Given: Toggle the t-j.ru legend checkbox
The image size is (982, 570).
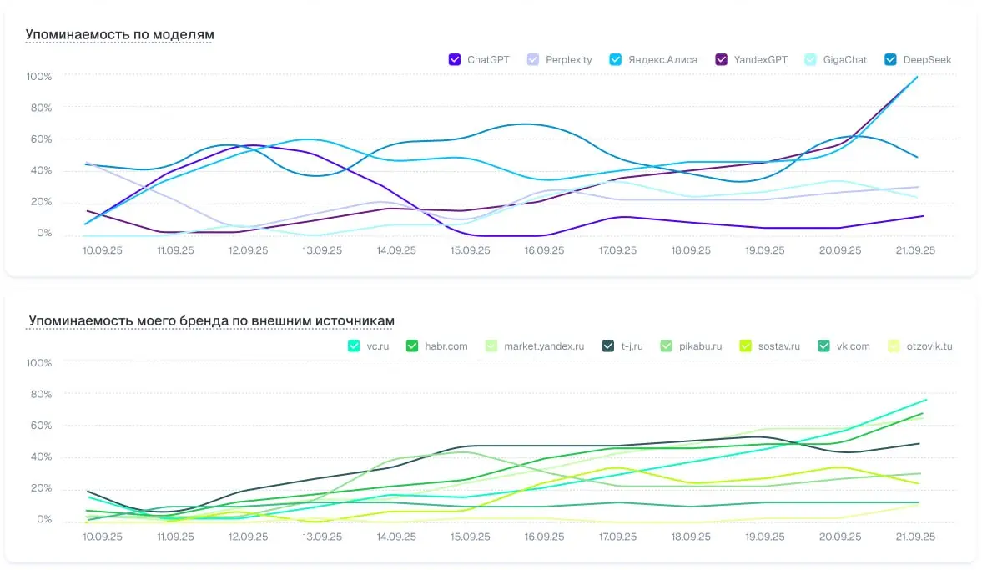Looking at the screenshot, I should 608,346.
